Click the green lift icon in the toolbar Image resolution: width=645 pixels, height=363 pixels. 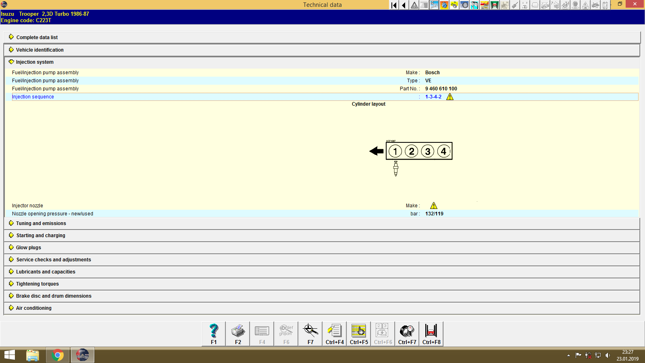coord(495,5)
